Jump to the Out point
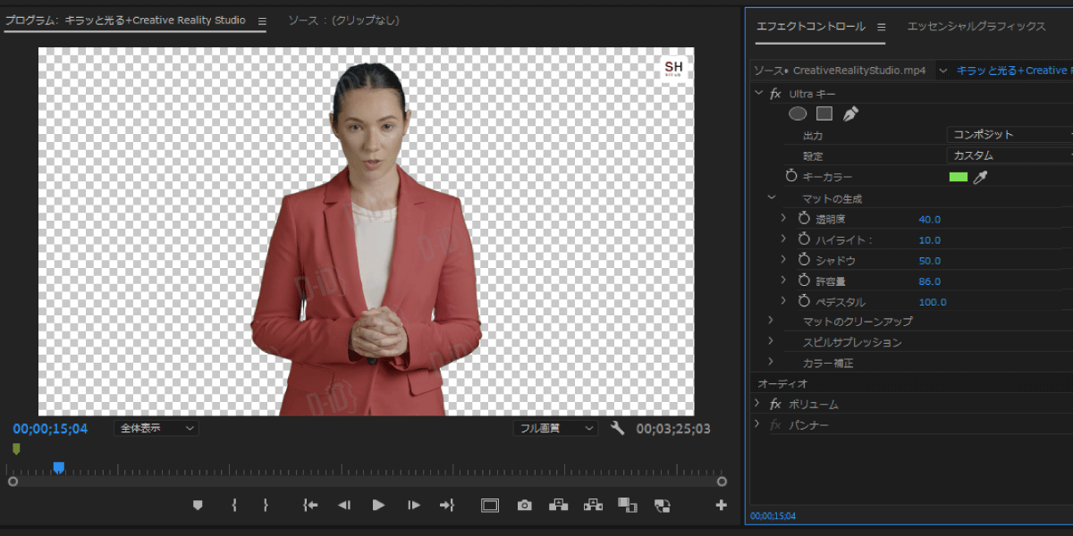Viewport: 1073px width, 536px height. (447, 506)
